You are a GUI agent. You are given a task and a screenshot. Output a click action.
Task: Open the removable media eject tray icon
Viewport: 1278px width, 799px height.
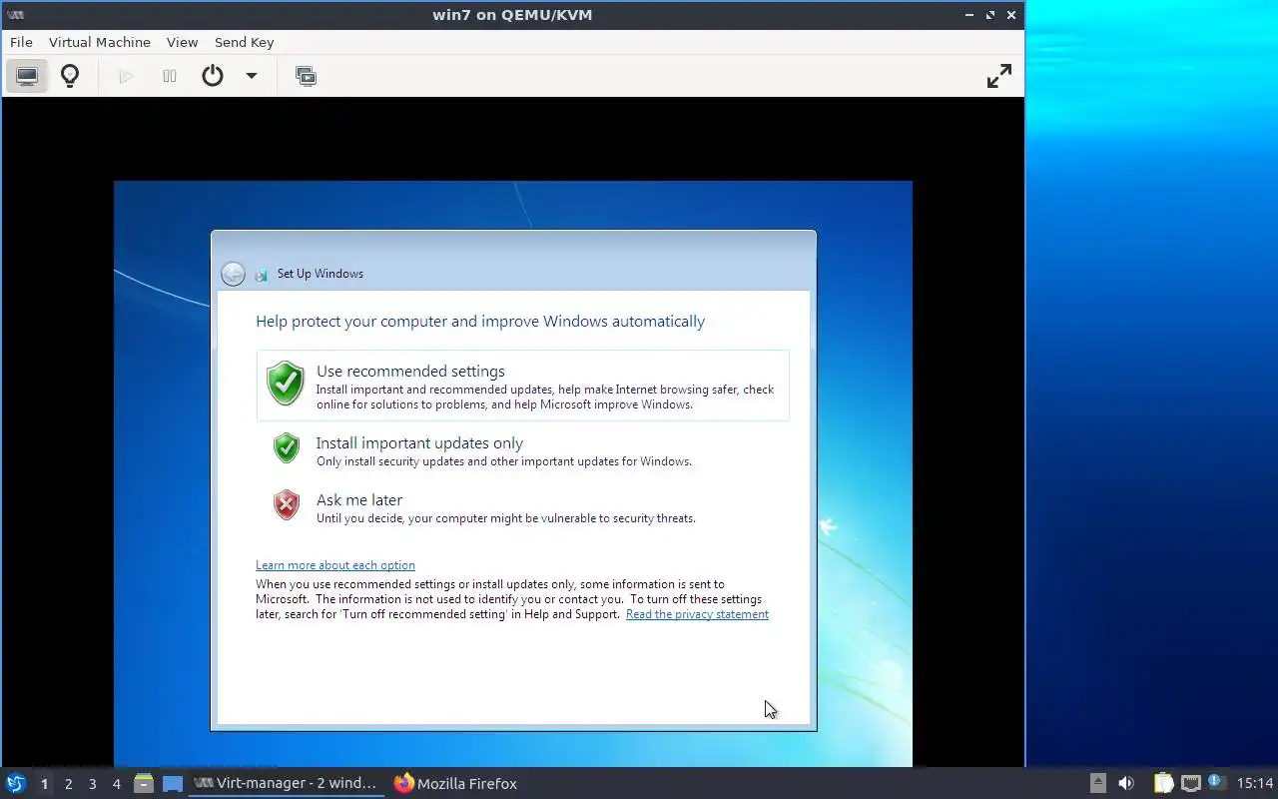[x=1097, y=784]
